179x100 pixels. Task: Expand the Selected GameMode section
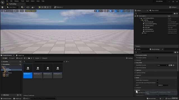pyautogui.click(x=135, y=68)
